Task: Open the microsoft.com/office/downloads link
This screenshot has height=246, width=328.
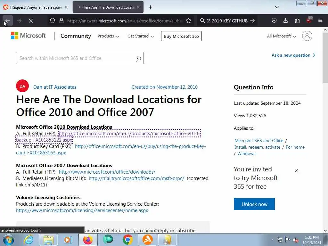Action: (107, 172)
